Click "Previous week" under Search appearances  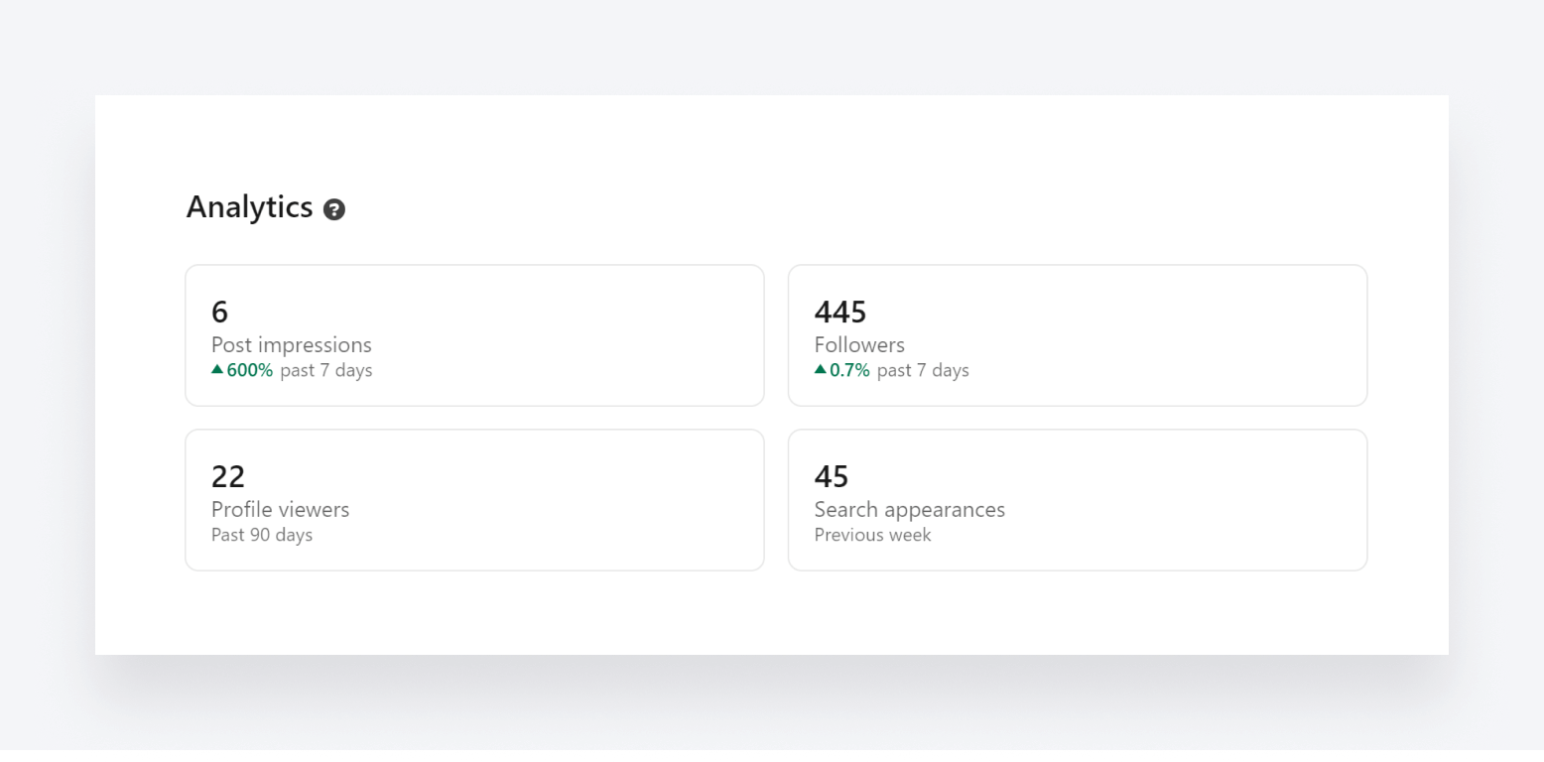pyautogui.click(x=872, y=535)
